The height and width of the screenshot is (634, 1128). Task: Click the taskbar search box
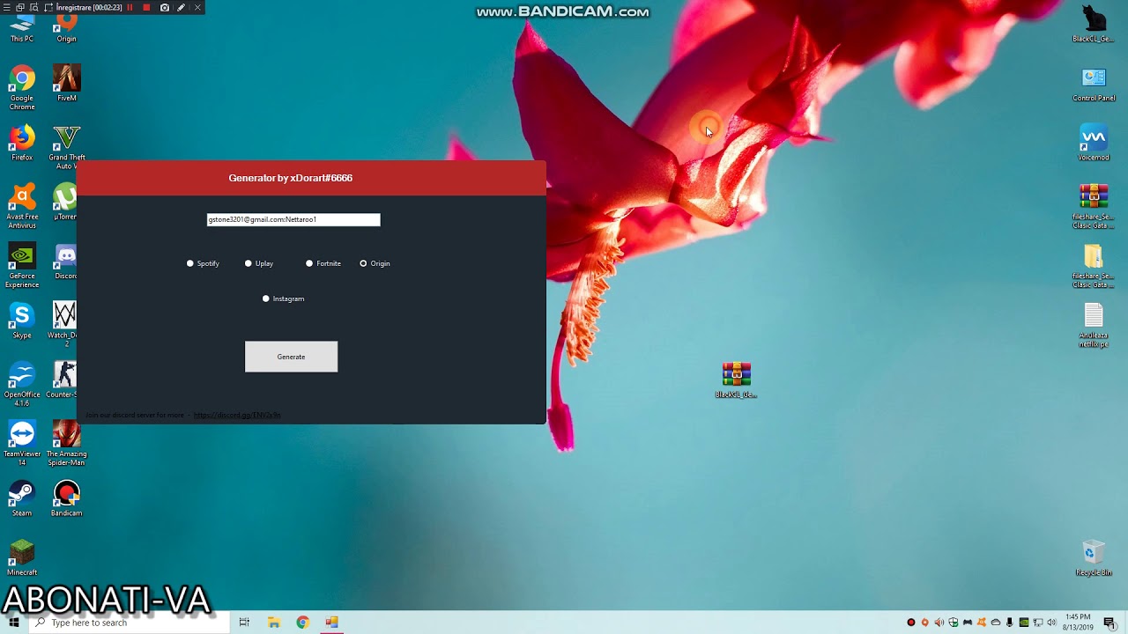point(130,623)
